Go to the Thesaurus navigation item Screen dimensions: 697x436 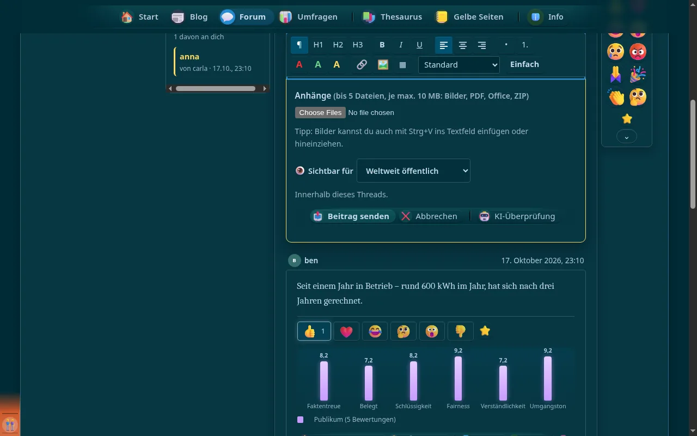coord(393,17)
